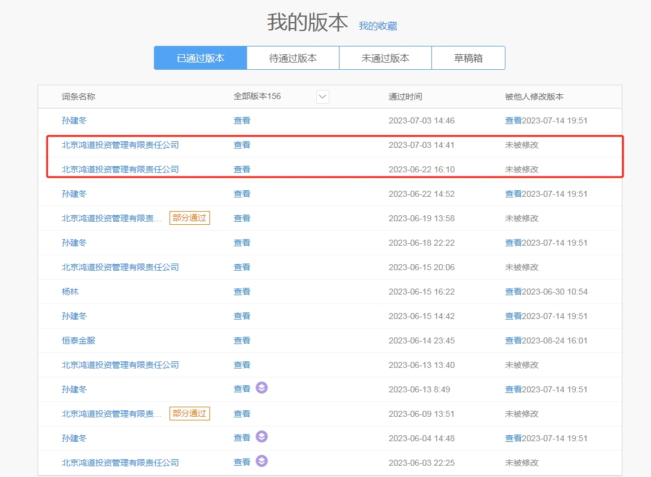Switch to the 待通过版本 tab
Viewport: 651px width, 477px height.
click(293, 58)
